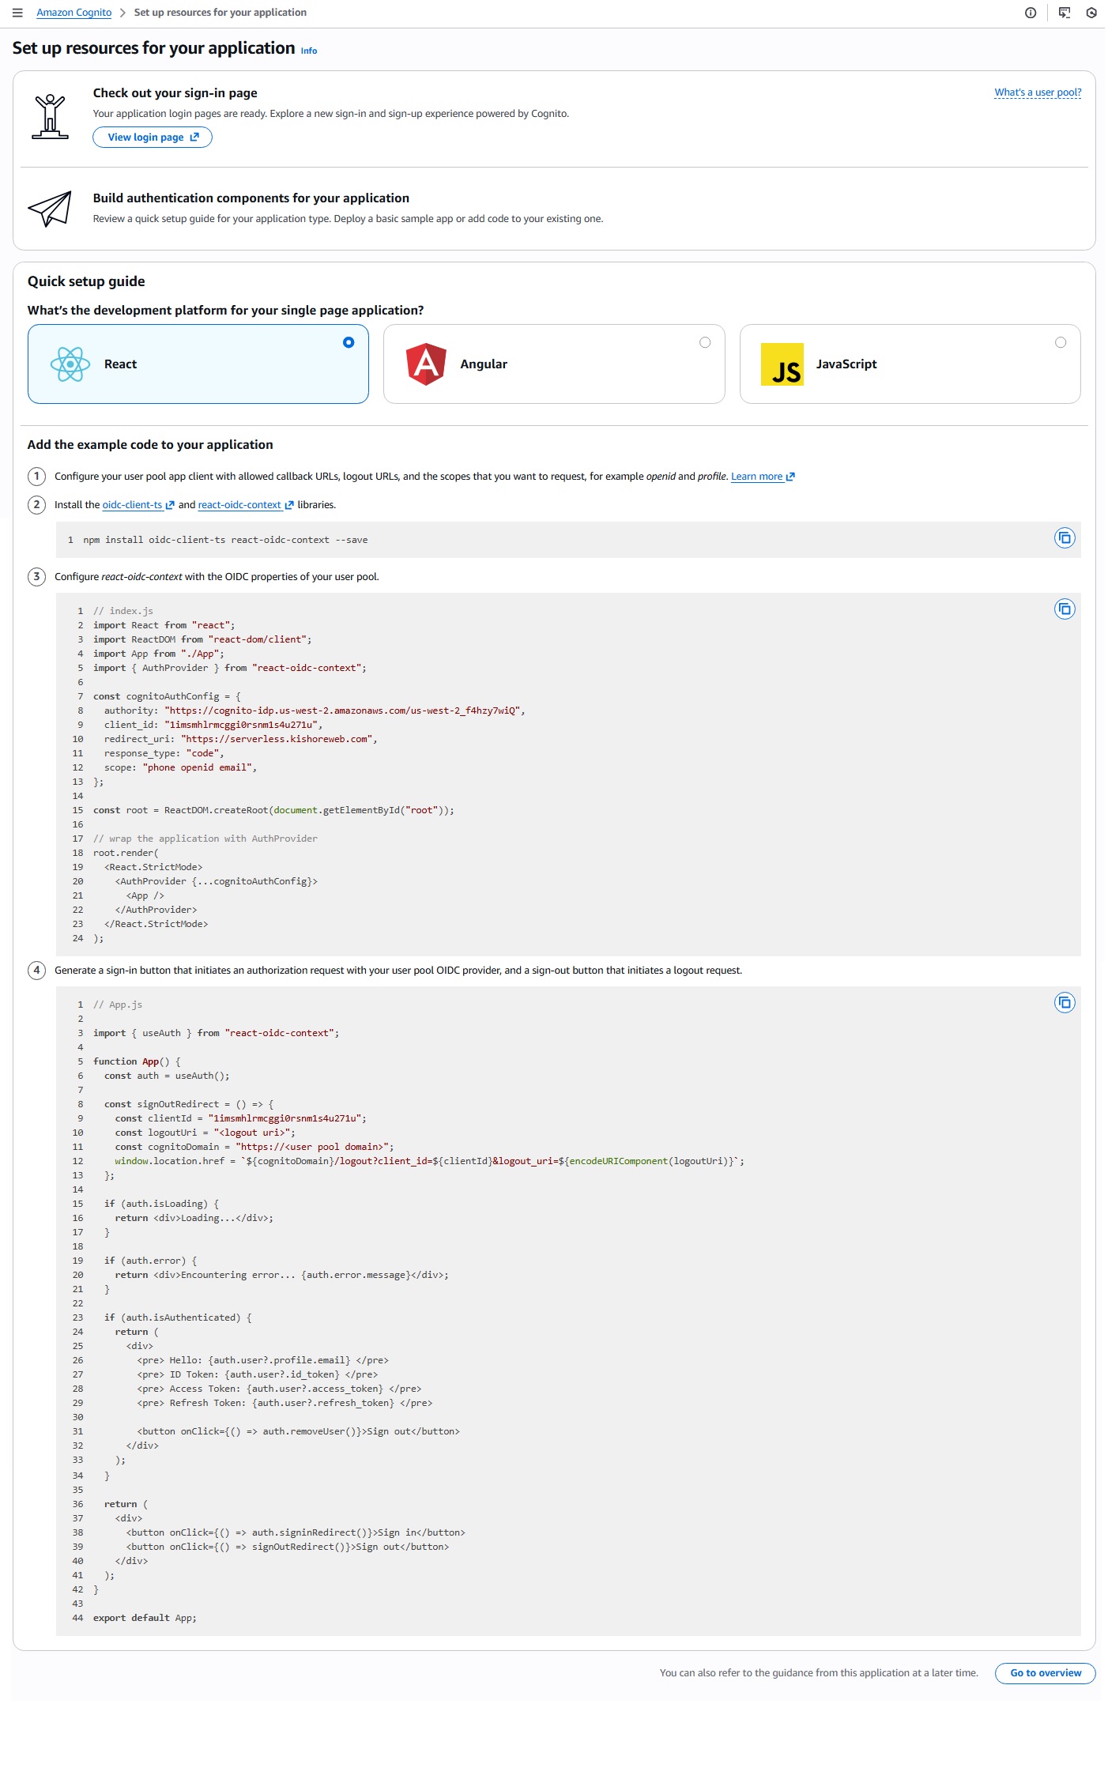Viewport: 1108px width, 1783px height.
Task: Click the Angular logo icon
Action: point(426,364)
